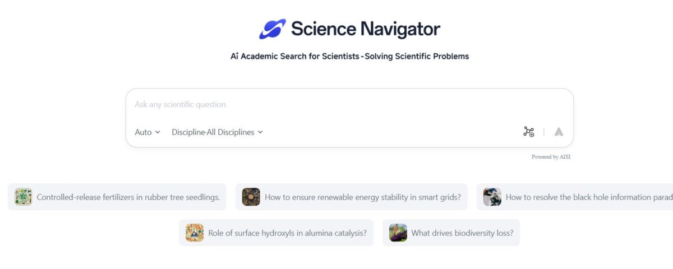
Task: Click the chevron arrow beside Auto
Action: click(158, 132)
